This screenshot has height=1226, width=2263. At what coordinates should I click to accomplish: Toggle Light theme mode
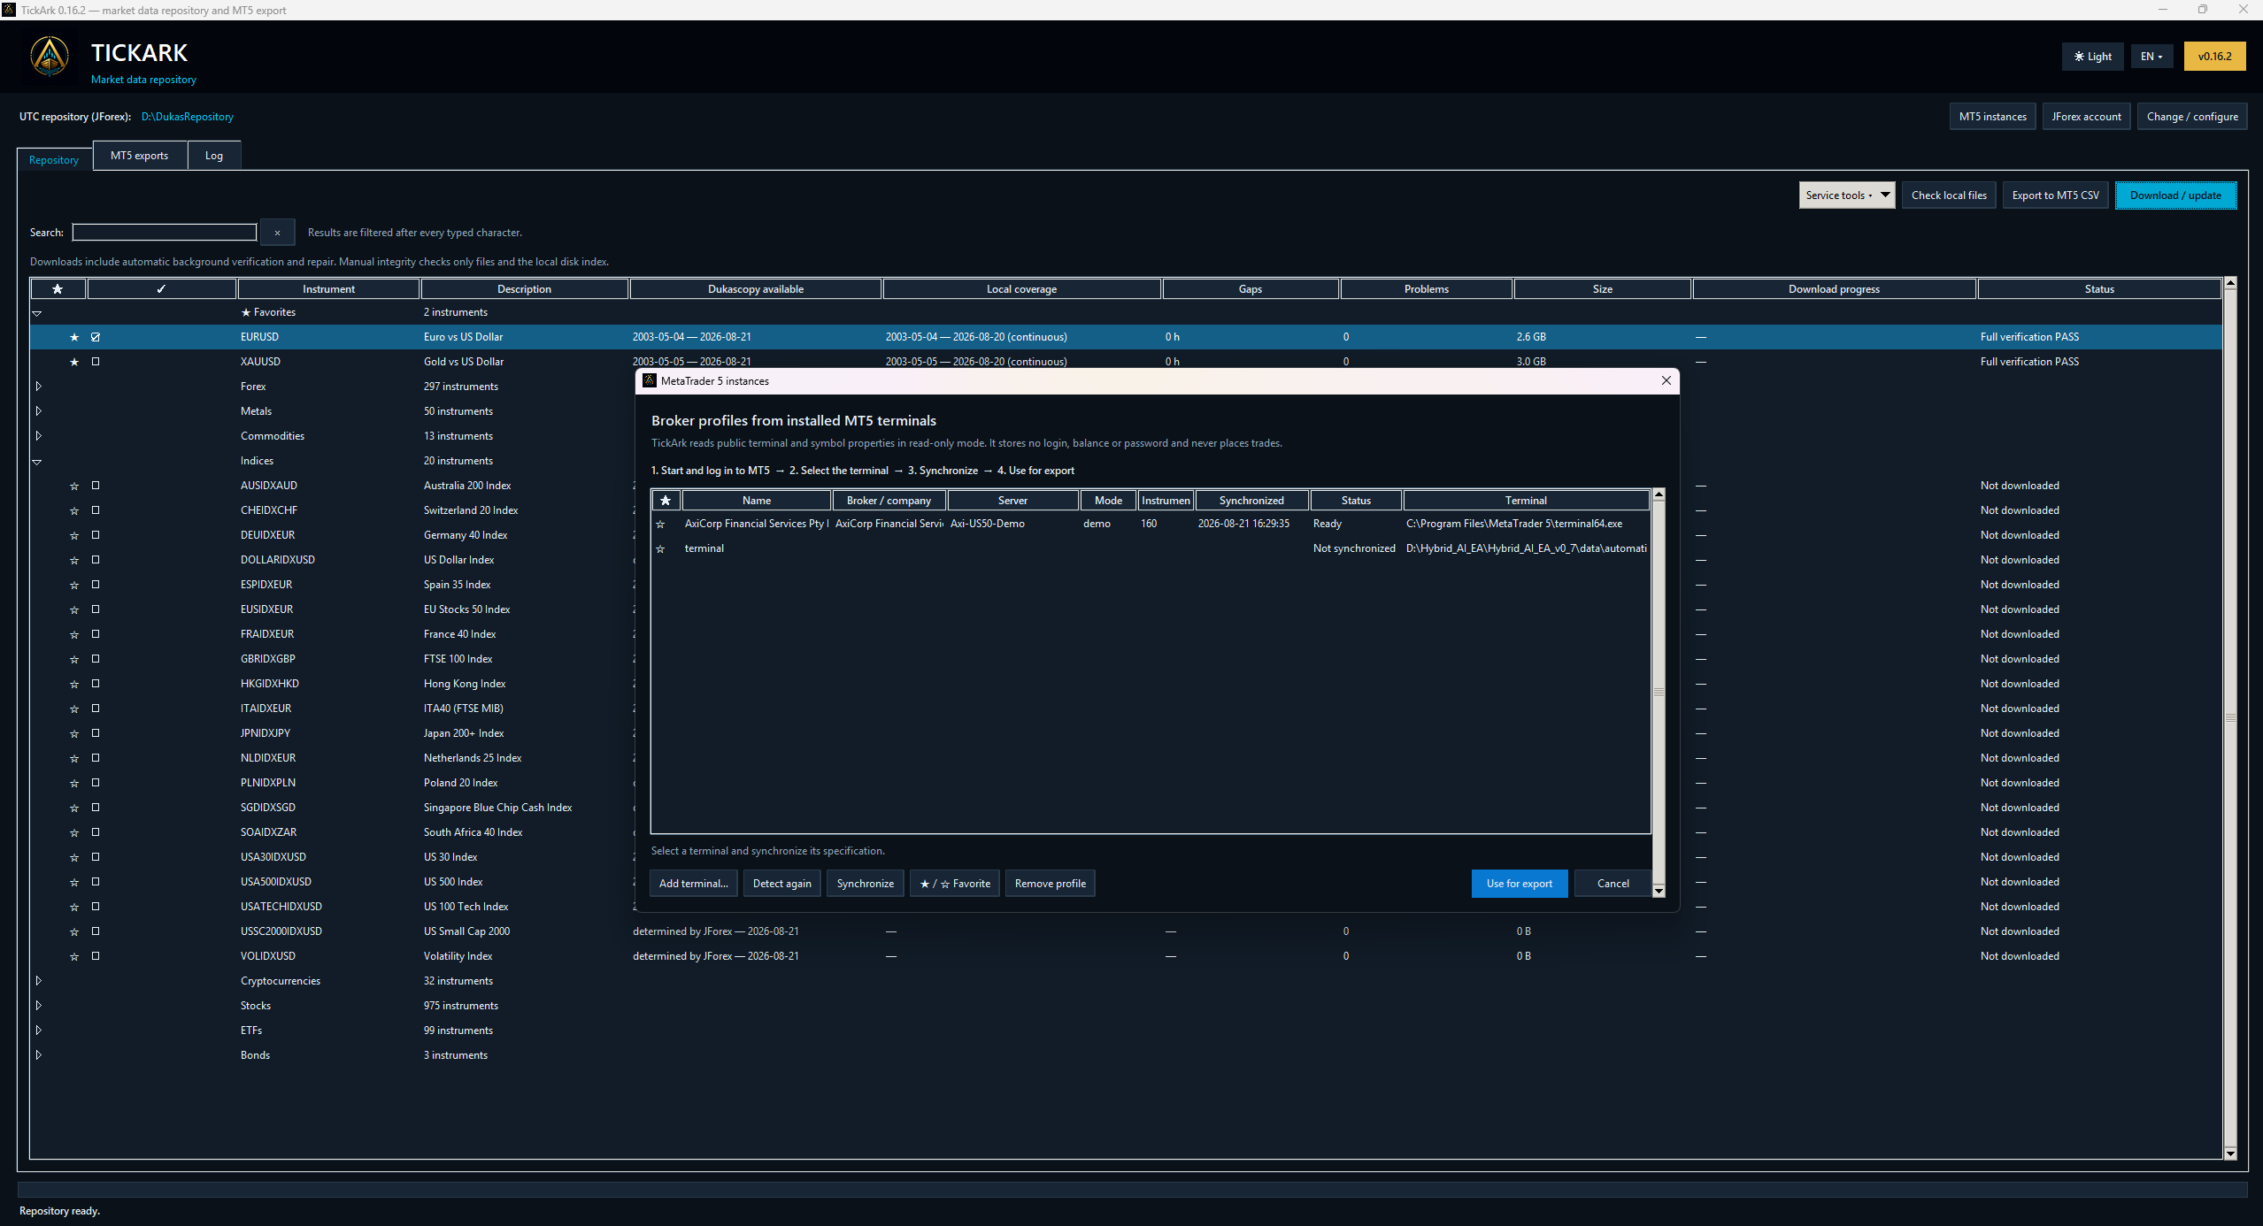pos(2092,57)
